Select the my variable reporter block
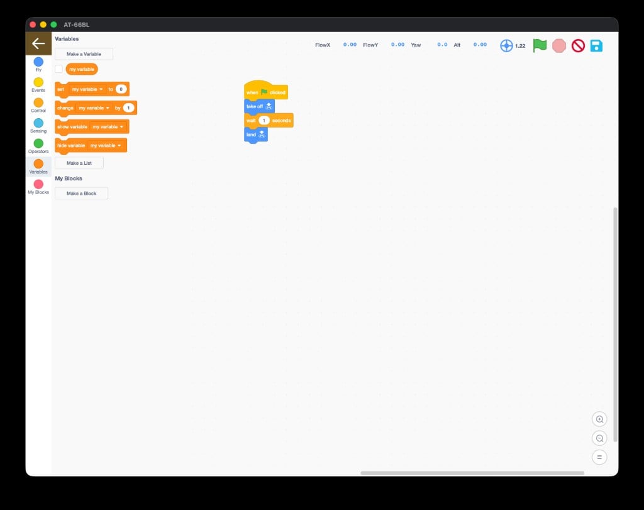644x510 pixels. click(82, 69)
